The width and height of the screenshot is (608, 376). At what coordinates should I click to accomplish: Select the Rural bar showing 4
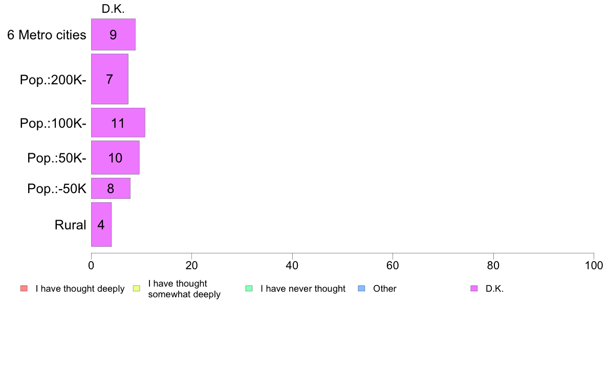[101, 225]
